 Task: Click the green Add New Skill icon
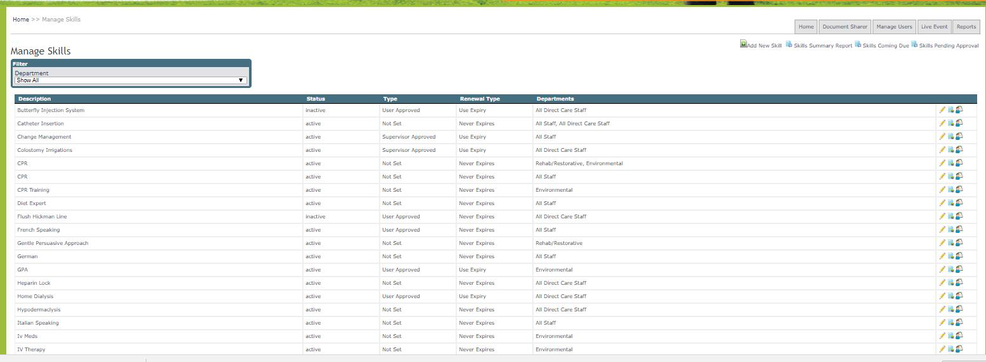[743, 44]
